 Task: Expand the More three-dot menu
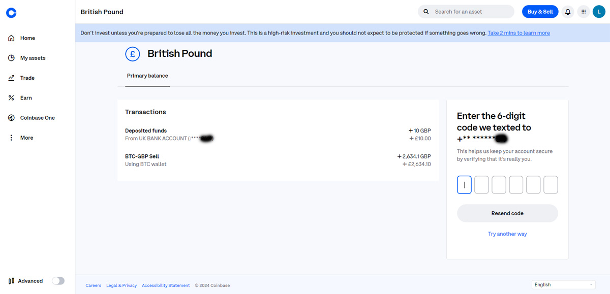click(11, 138)
